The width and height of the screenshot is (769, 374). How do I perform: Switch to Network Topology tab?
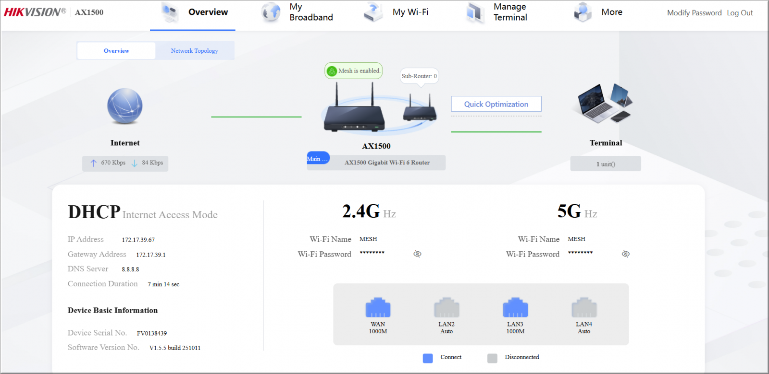(x=194, y=51)
